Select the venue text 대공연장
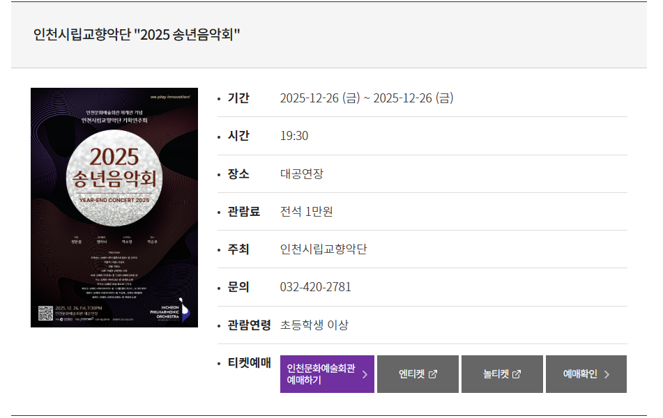This screenshot has height=418, width=663. coord(301,173)
